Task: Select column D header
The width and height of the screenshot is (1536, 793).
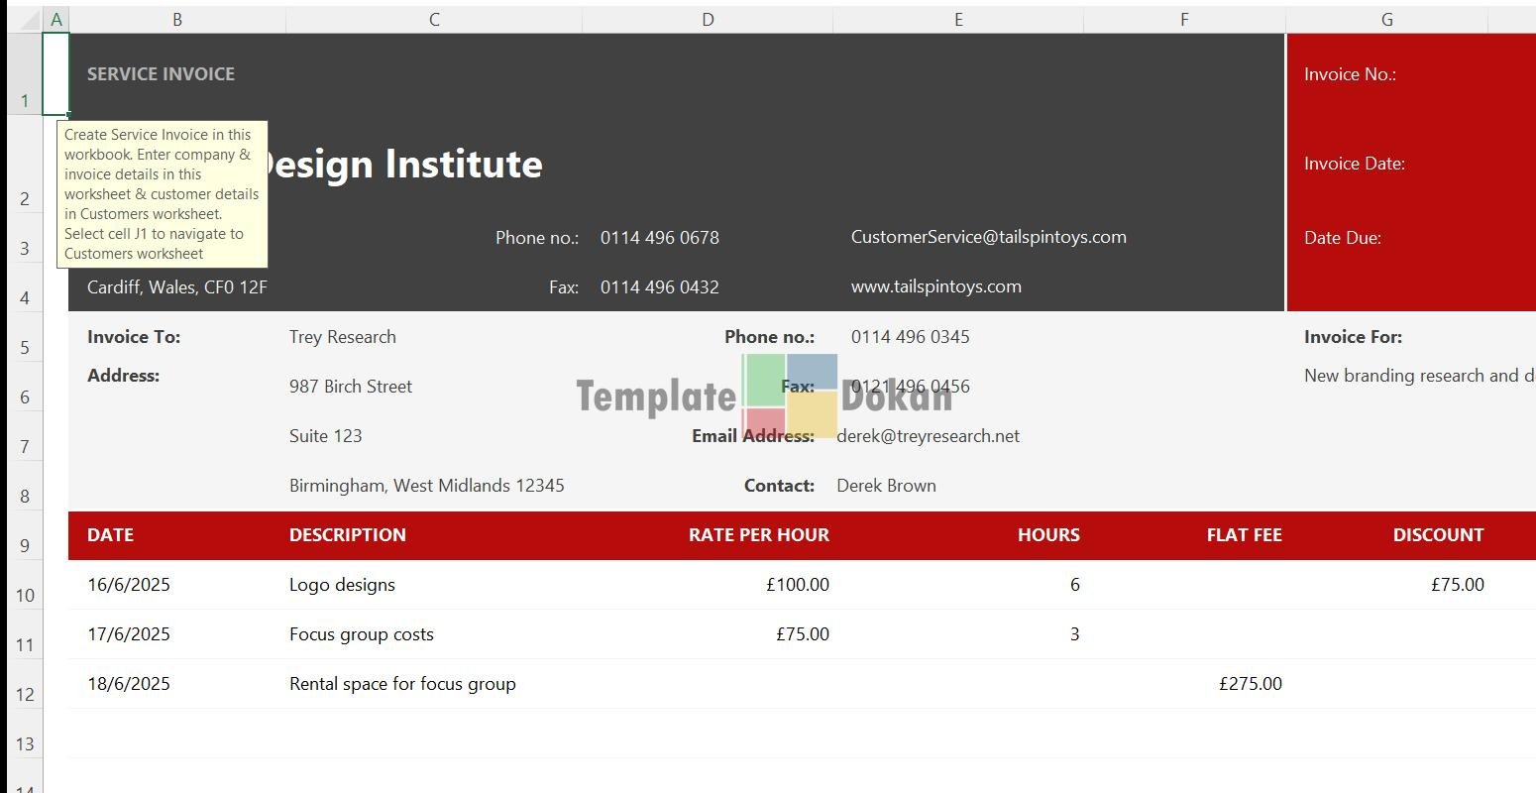Action: pyautogui.click(x=707, y=20)
